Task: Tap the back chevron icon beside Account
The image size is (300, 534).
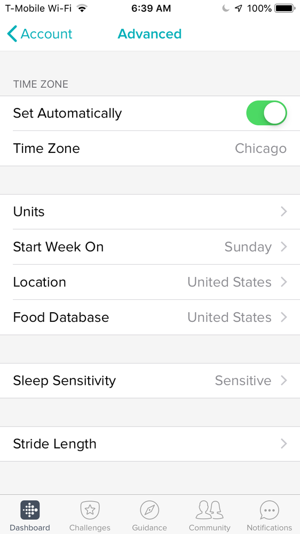Action: pyautogui.click(x=12, y=34)
